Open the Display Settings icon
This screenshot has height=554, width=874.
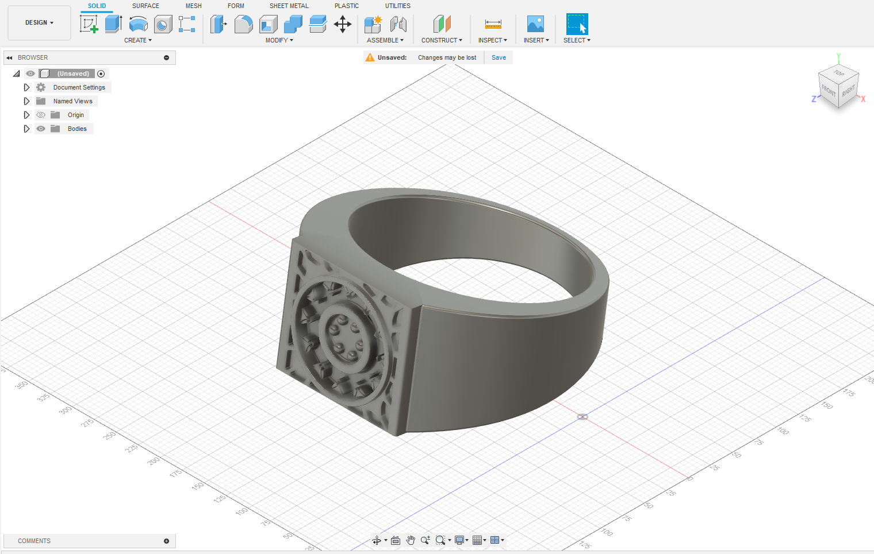459,540
